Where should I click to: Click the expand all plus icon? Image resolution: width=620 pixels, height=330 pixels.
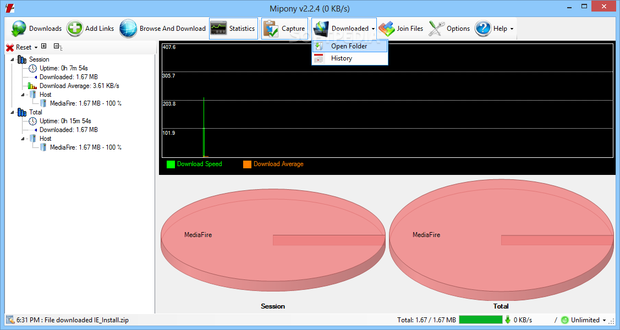pyautogui.click(x=44, y=46)
